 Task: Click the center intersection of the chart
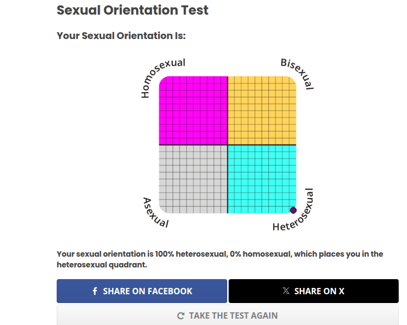pos(228,145)
